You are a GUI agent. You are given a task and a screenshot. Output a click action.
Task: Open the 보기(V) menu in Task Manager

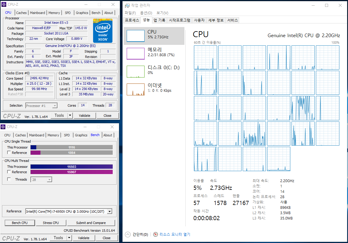coord(162,13)
